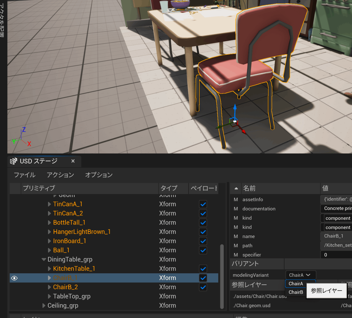Image resolution: width=352 pixels, height=318 pixels.
Task: Toggle the payload checkbox for BottleTall_1
Action: (203, 223)
